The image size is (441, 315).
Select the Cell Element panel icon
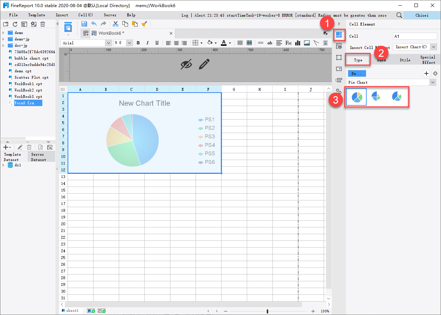click(339, 35)
